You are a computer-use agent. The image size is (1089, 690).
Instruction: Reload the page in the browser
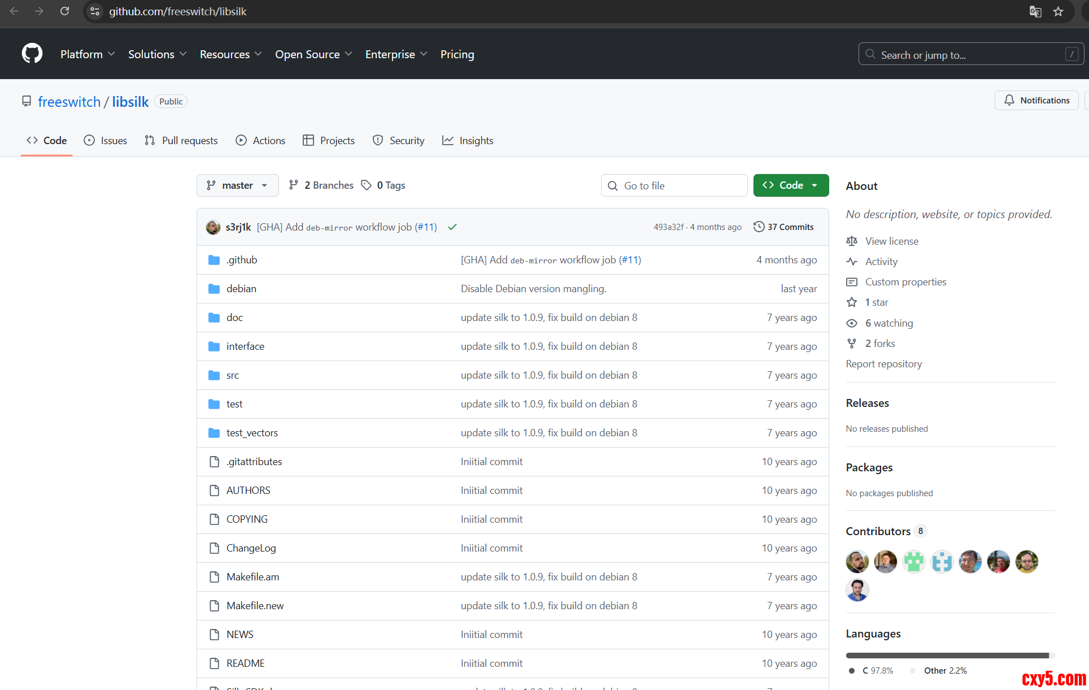(64, 11)
